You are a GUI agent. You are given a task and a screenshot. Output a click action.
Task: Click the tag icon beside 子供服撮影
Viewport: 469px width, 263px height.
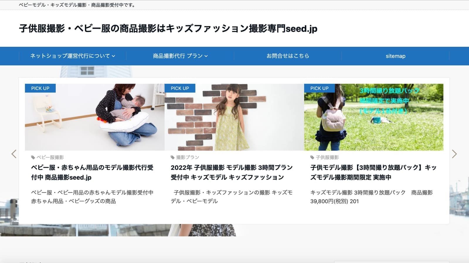(x=312, y=158)
